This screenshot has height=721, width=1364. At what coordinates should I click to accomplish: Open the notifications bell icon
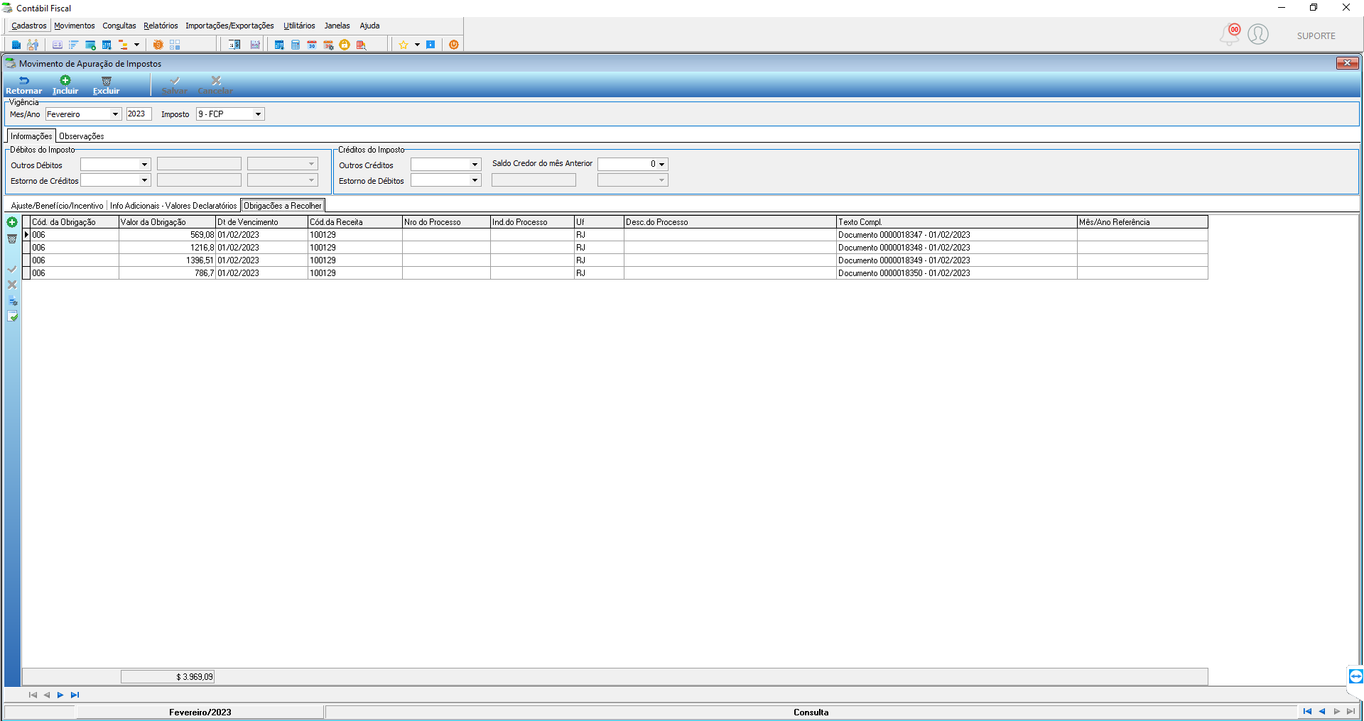(x=1230, y=34)
